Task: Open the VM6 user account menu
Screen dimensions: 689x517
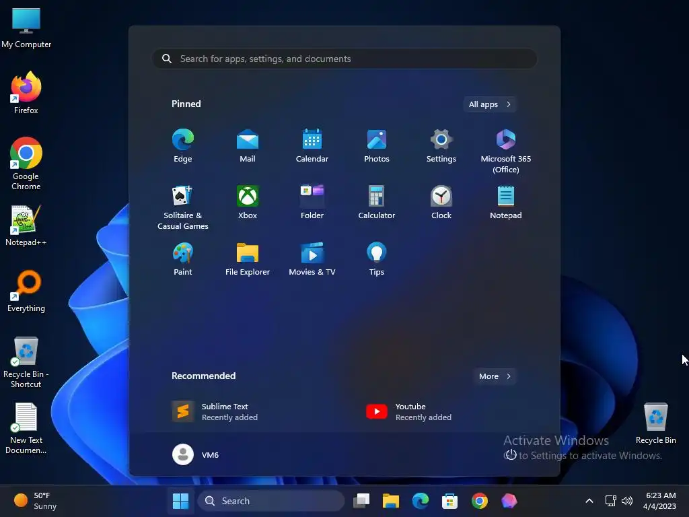Action: click(x=196, y=454)
